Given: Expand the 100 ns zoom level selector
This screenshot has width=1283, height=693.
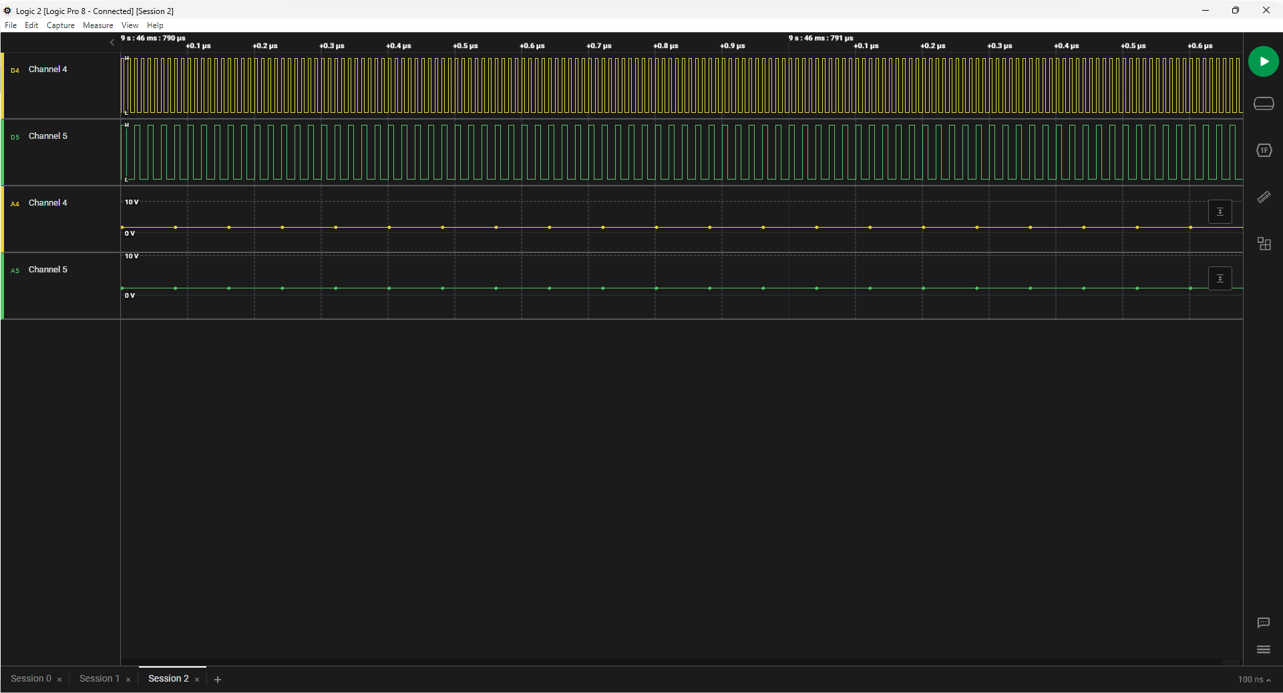Looking at the screenshot, I should (x=1254, y=679).
